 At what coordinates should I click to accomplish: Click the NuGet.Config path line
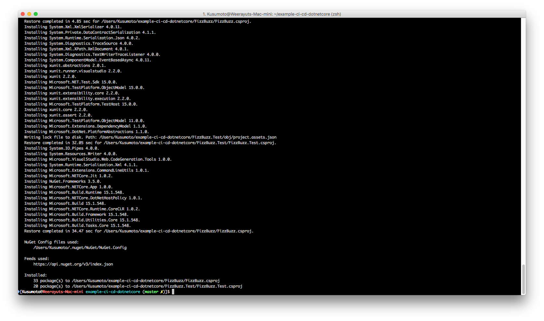point(80,248)
